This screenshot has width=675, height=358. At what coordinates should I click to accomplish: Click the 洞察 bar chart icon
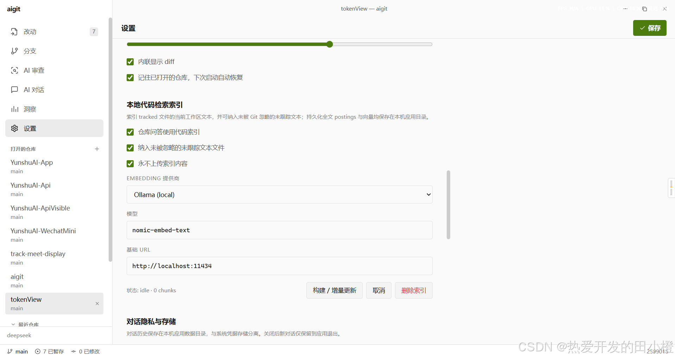click(14, 109)
